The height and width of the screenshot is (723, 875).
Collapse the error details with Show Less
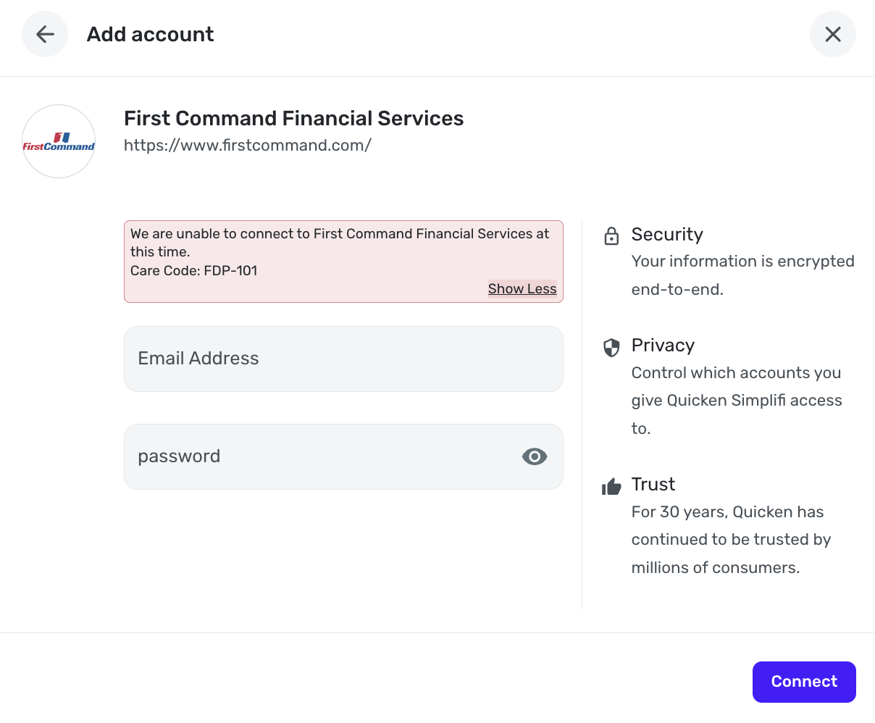tap(522, 289)
